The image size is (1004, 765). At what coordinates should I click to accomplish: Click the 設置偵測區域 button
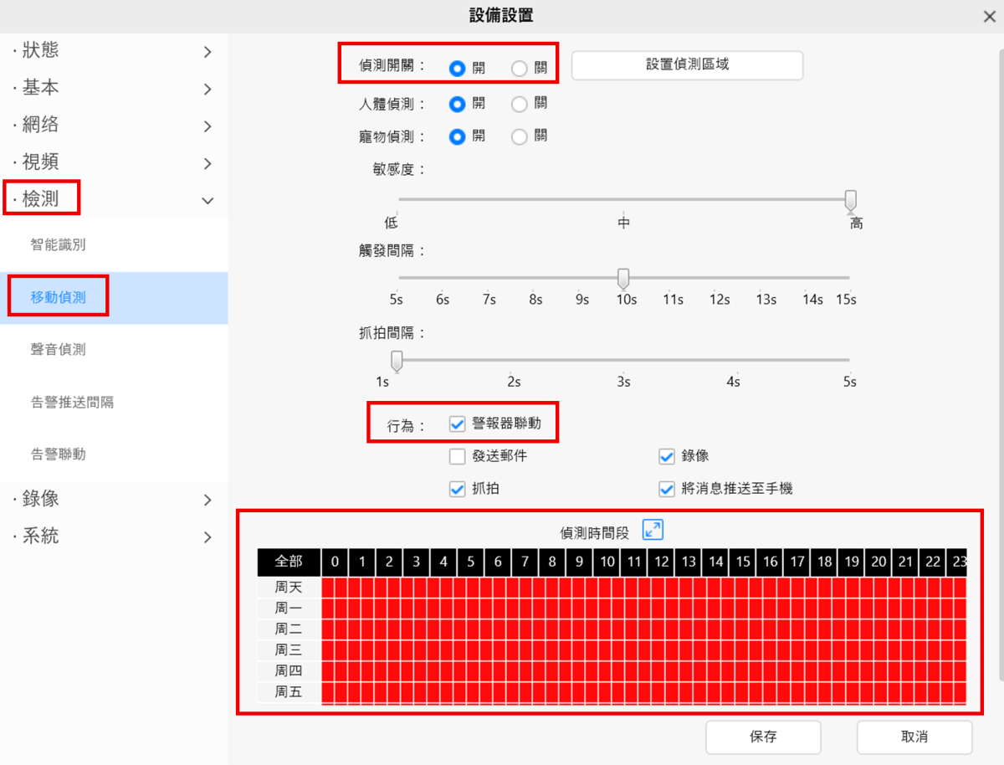coord(687,65)
